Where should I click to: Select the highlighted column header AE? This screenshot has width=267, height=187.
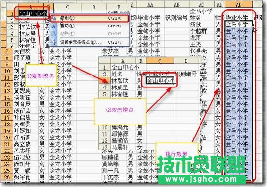pos(239,5)
